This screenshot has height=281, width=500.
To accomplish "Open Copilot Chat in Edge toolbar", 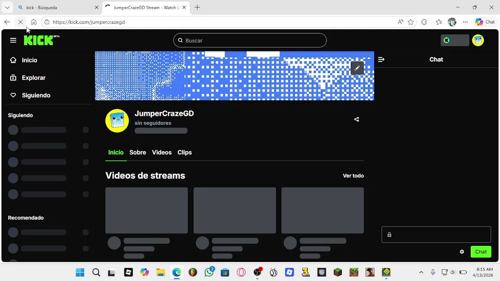I will point(485,22).
